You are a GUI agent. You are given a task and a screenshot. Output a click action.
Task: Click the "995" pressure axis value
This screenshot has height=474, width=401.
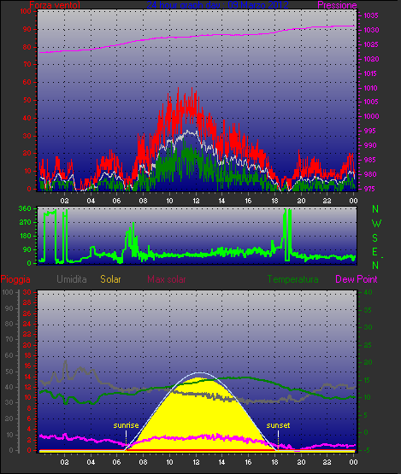371,131
